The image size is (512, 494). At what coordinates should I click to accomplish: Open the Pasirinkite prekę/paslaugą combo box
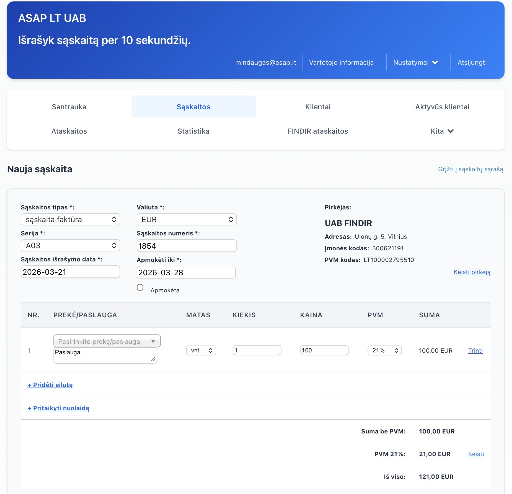pyautogui.click(x=107, y=341)
